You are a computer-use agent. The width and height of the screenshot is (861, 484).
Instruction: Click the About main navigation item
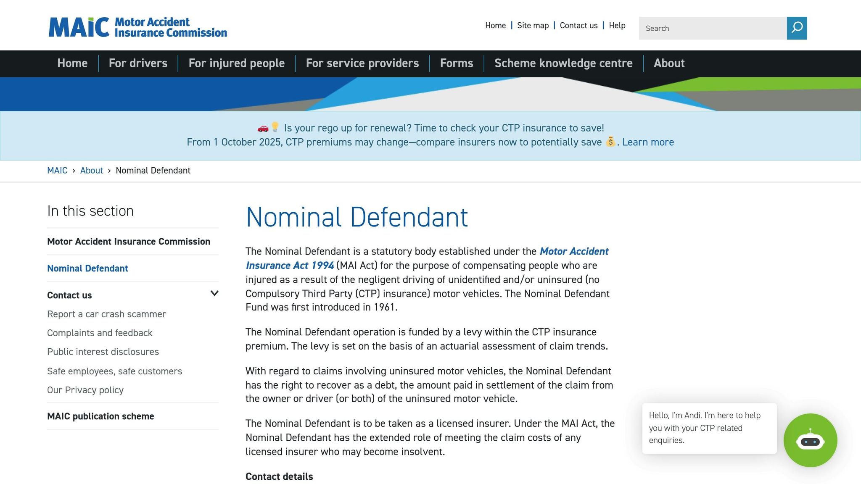point(669,63)
